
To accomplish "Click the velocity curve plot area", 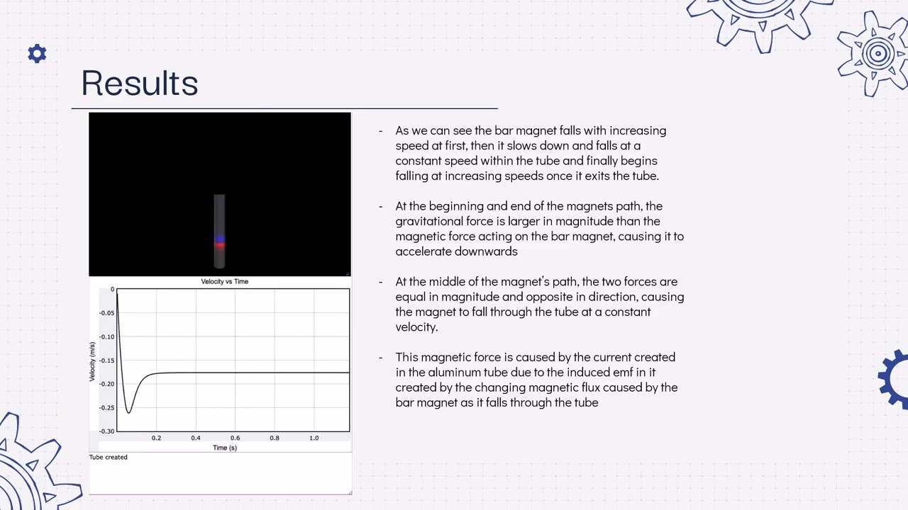I will tap(233, 360).
